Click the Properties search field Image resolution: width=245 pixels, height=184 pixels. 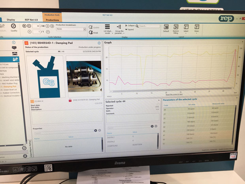[64, 133]
